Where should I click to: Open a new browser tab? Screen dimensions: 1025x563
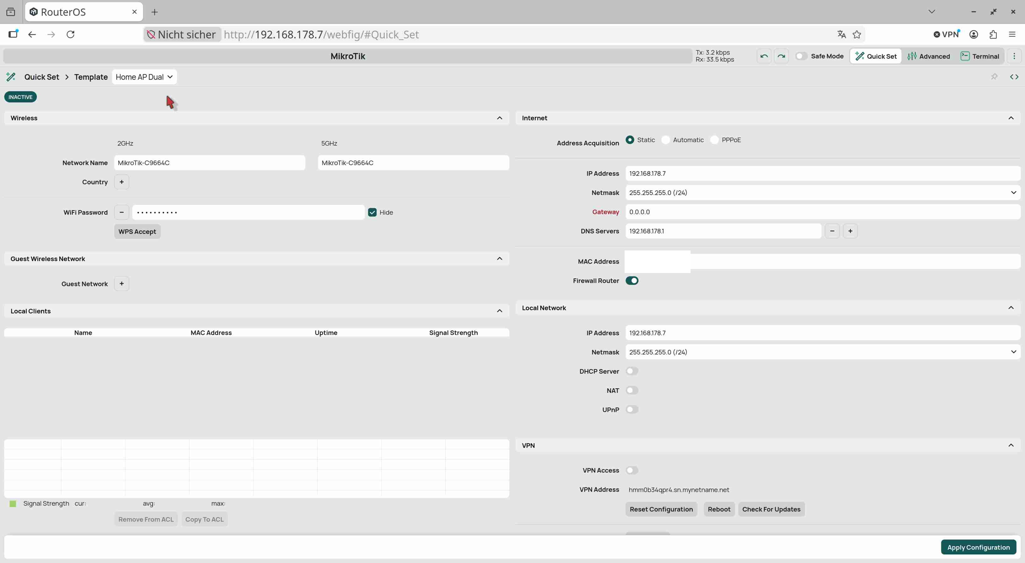155,12
